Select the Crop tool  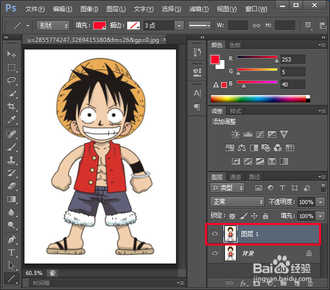[11, 106]
